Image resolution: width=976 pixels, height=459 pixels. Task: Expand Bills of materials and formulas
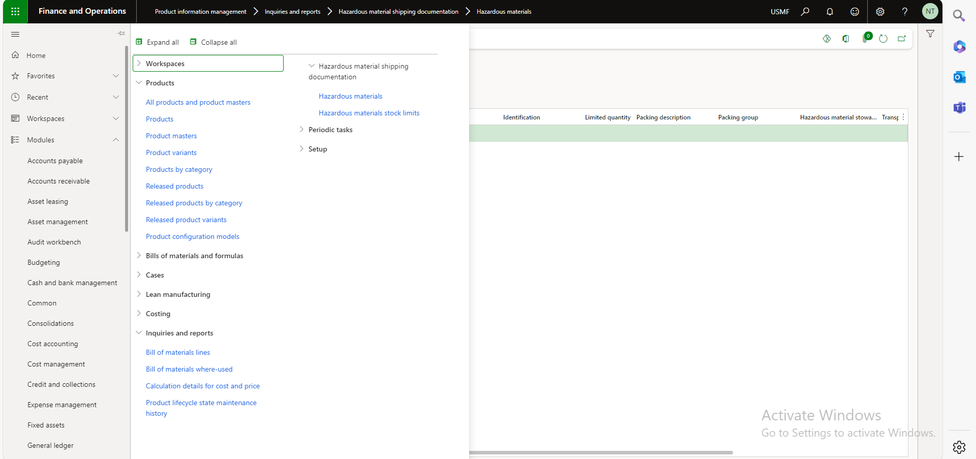click(139, 256)
